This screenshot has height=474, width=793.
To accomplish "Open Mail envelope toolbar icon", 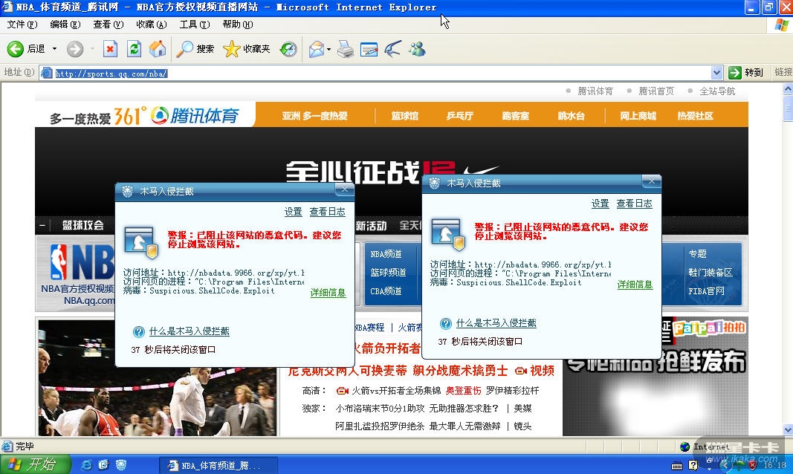I will pyautogui.click(x=317, y=48).
